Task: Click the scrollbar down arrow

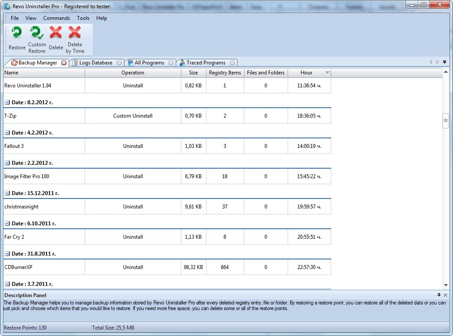Action: click(446, 285)
